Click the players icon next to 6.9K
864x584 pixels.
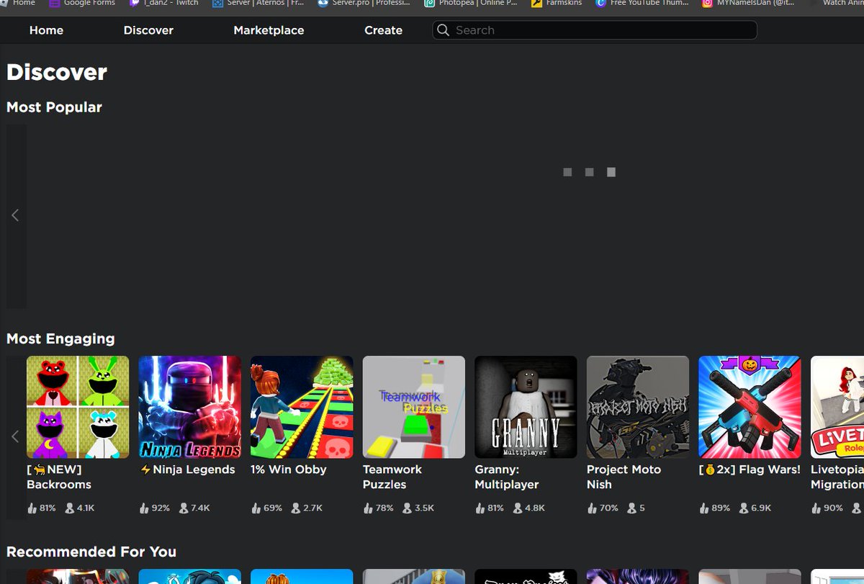click(744, 508)
